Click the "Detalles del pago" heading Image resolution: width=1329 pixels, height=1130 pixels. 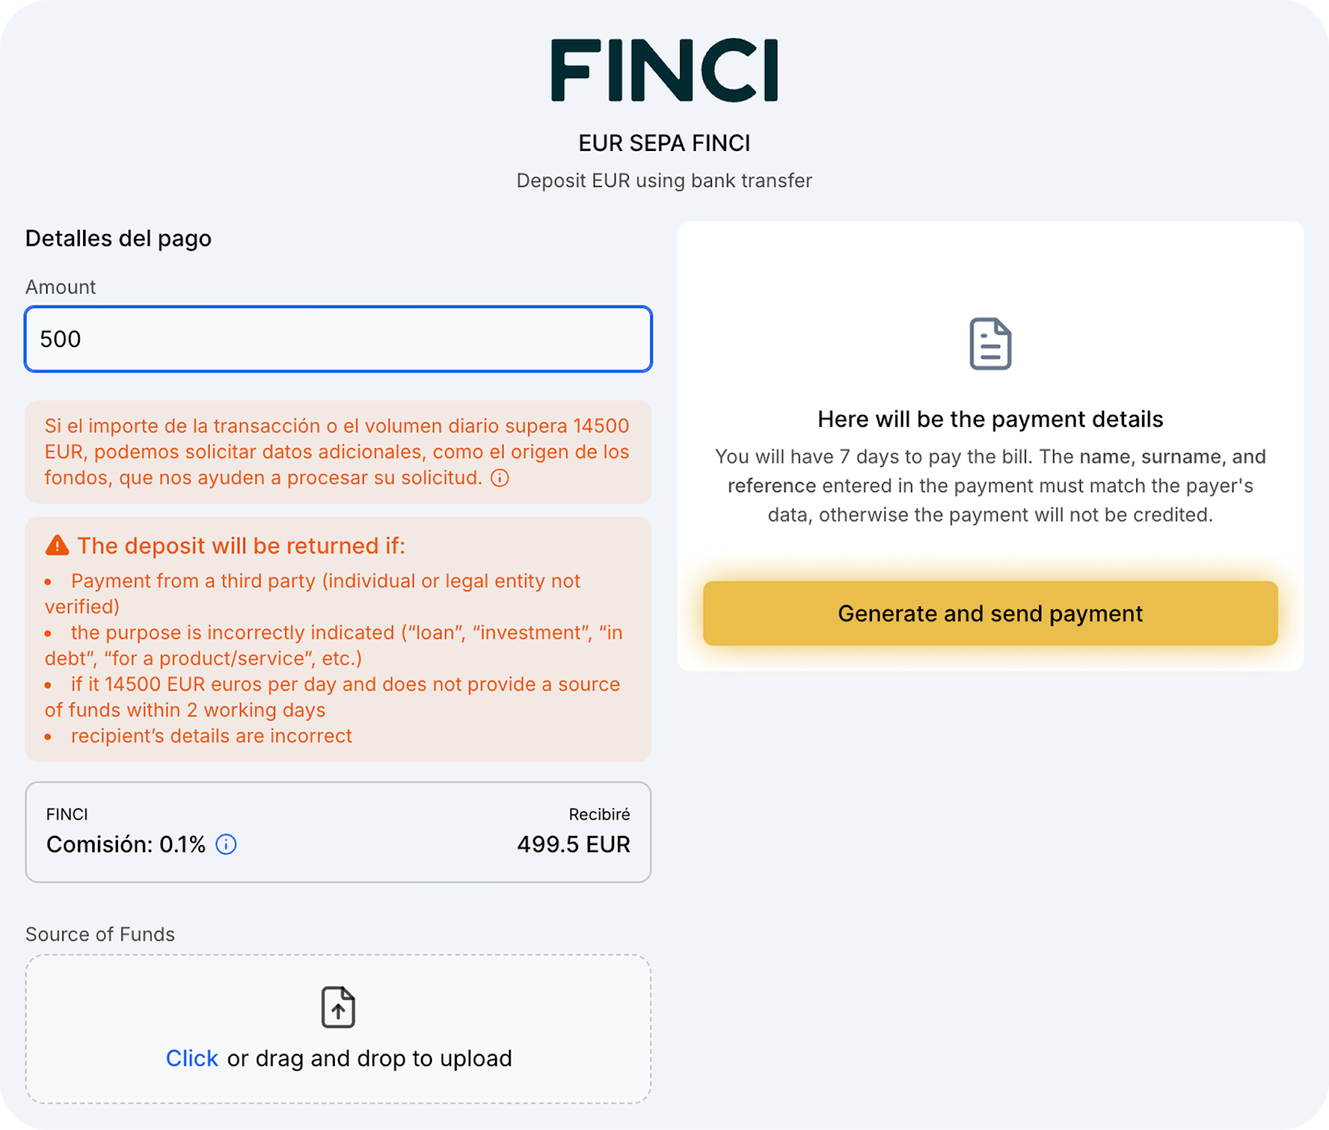point(118,238)
